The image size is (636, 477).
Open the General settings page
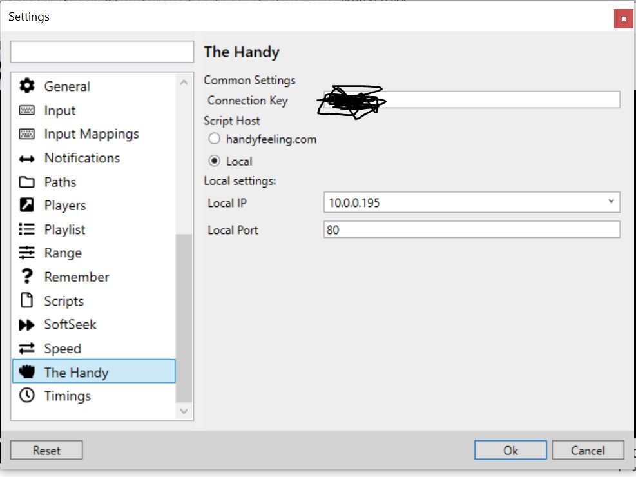pyautogui.click(x=94, y=86)
